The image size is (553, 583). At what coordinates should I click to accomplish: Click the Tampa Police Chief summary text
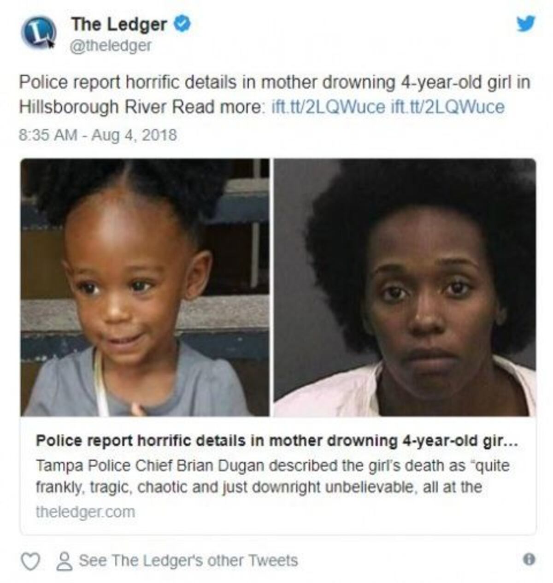(x=273, y=476)
